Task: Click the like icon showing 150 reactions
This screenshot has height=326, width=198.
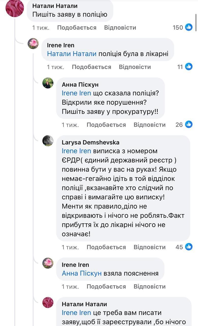Action: (189, 27)
